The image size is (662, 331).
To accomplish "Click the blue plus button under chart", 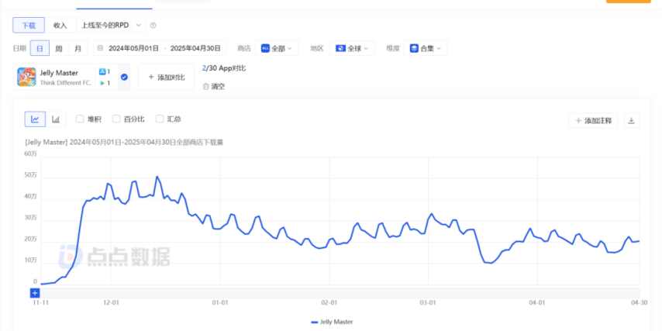I will pos(35,293).
